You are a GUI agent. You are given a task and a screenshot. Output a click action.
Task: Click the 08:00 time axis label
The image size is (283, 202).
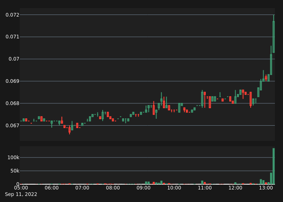pos(113,188)
